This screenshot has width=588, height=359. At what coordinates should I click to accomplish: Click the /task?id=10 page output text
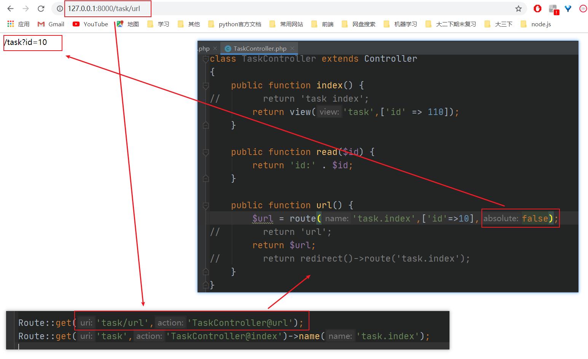coord(25,42)
